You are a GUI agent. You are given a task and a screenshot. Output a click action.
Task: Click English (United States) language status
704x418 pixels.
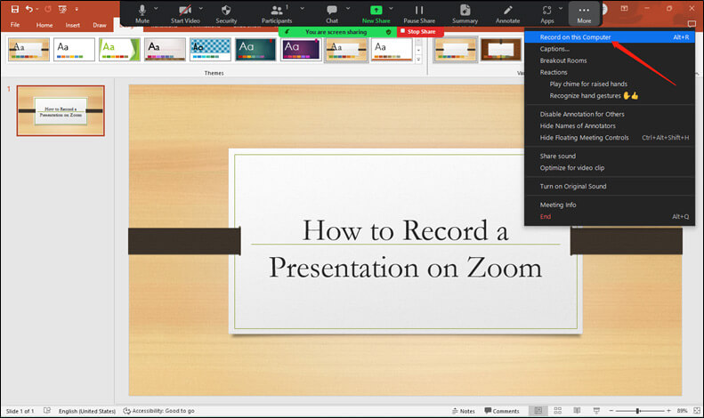86,411
